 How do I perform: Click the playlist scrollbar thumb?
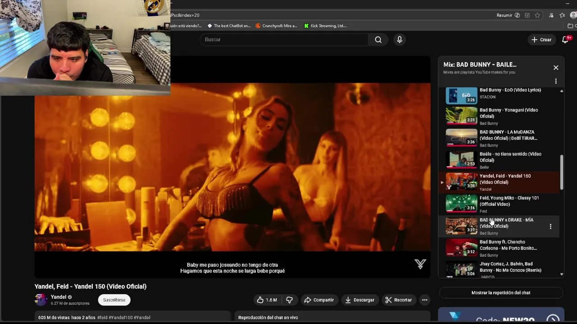(x=562, y=172)
